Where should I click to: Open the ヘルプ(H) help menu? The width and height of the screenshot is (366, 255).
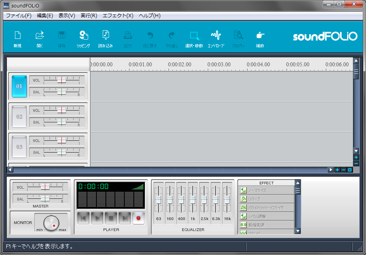point(150,16)
